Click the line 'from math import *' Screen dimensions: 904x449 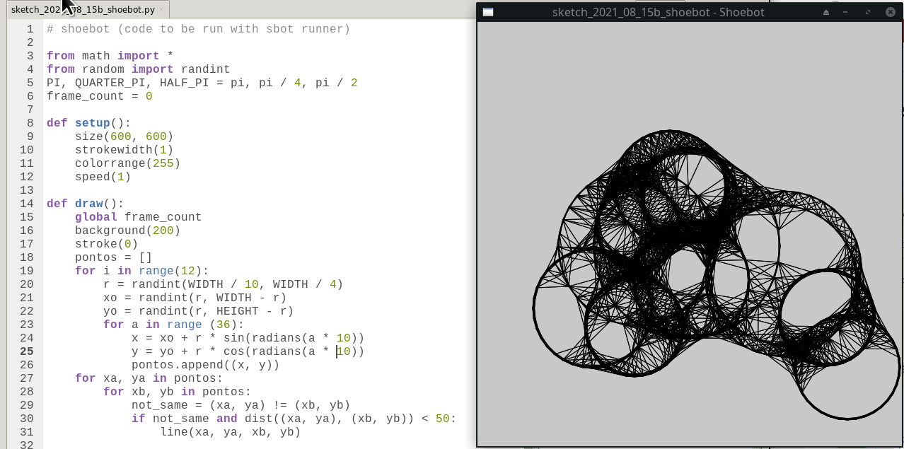110,56
